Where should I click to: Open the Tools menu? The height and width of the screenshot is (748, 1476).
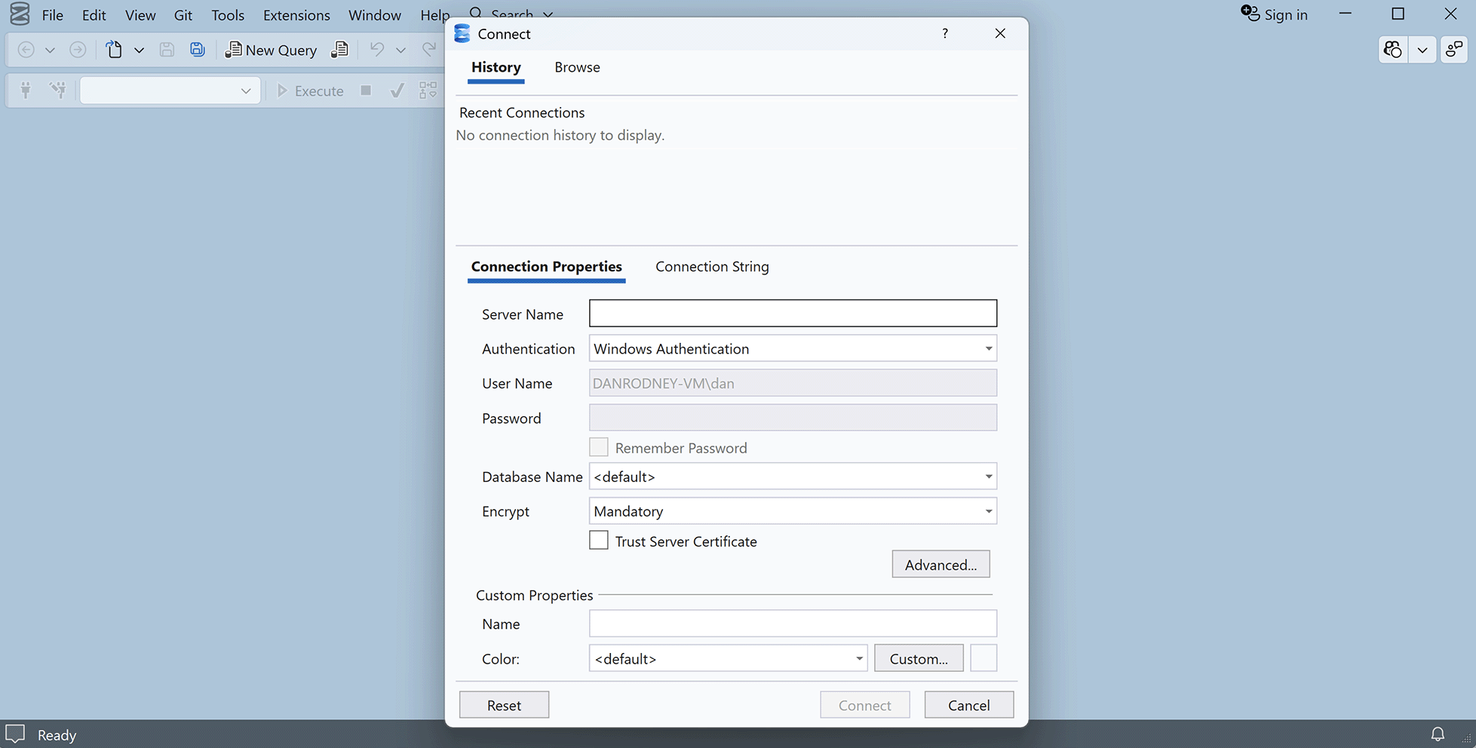pos(228,15)
